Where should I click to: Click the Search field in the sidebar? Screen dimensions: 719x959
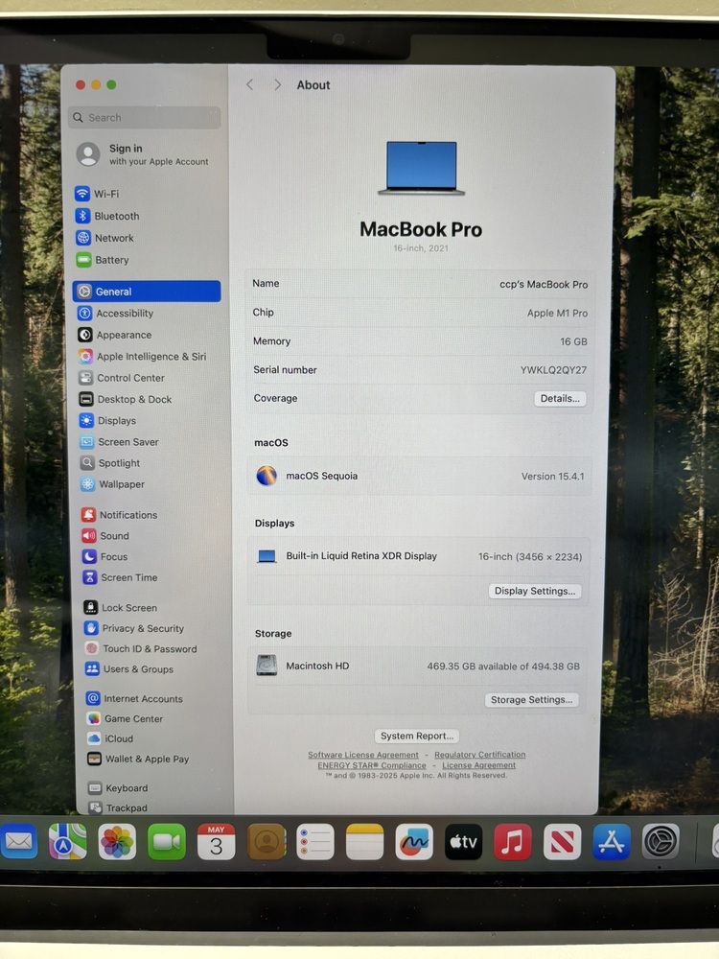click(x=145, y=117)
